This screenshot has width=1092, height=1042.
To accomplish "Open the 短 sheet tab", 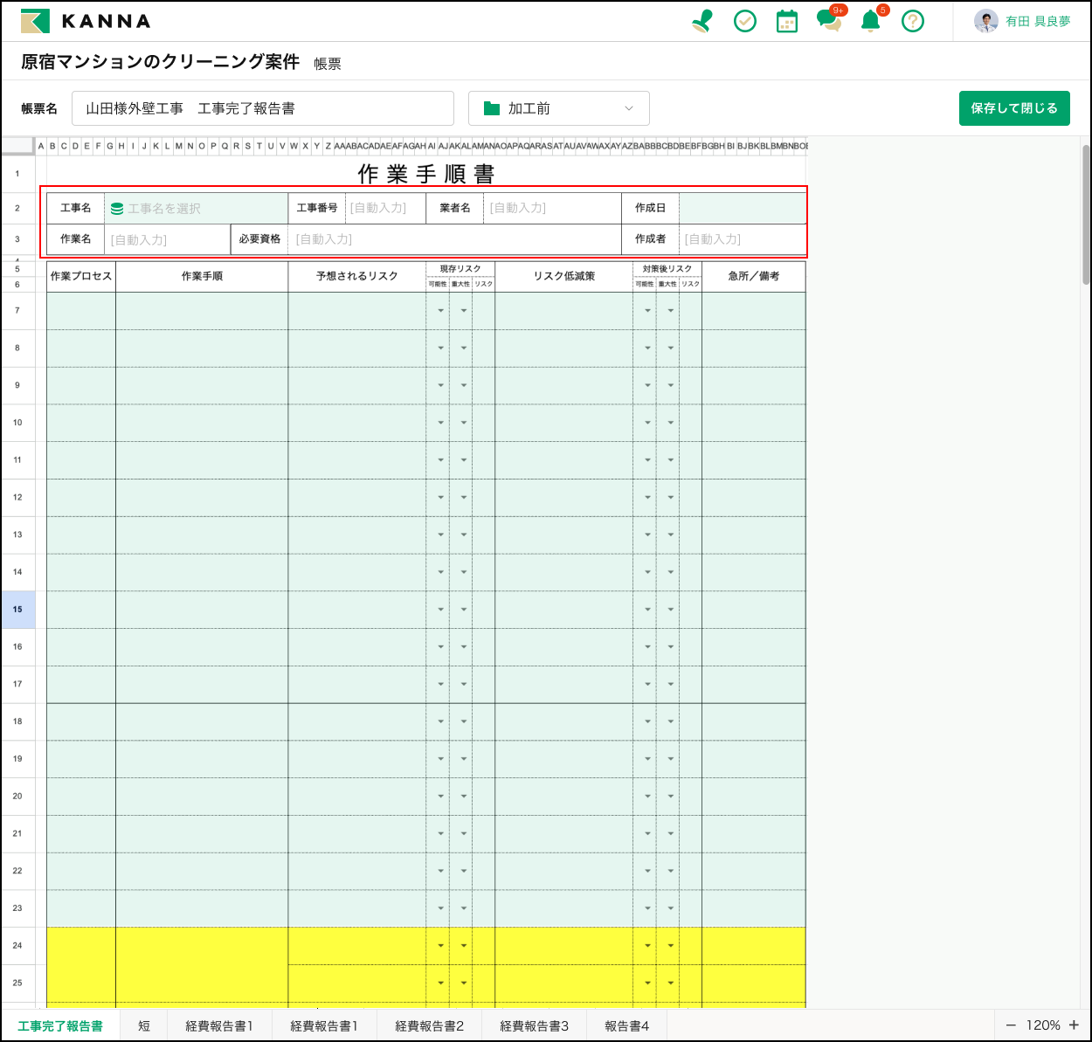I will (x=144, y=1025).
